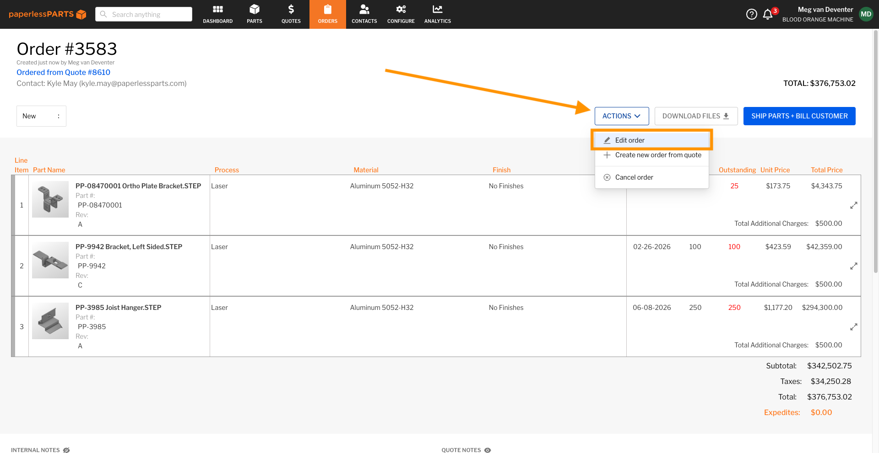879x453 pixels.
Task: Click PP-08470001 Ortho Plate Bracket.STEP name
Action: (138, 186)
